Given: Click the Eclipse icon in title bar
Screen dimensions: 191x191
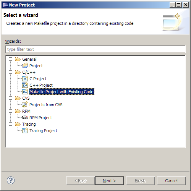Looking at the screenshot, I should 5,5.
